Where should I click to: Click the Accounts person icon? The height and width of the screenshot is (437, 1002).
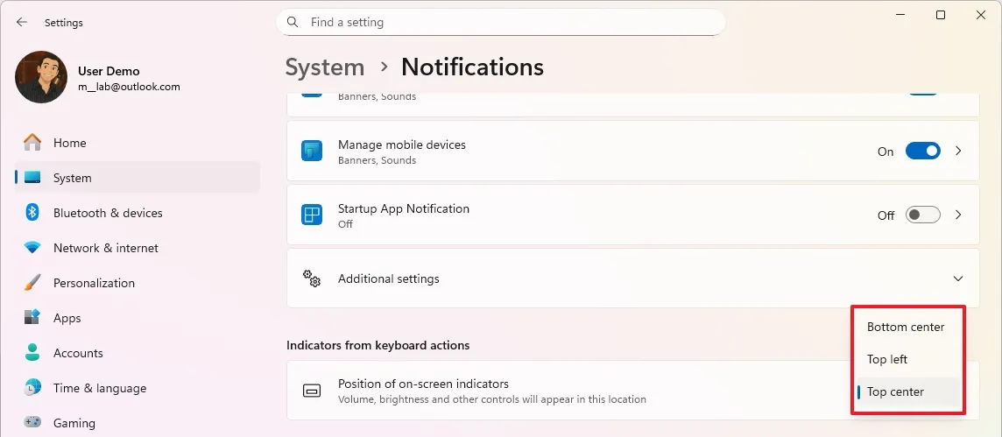[x=32, y=353]
